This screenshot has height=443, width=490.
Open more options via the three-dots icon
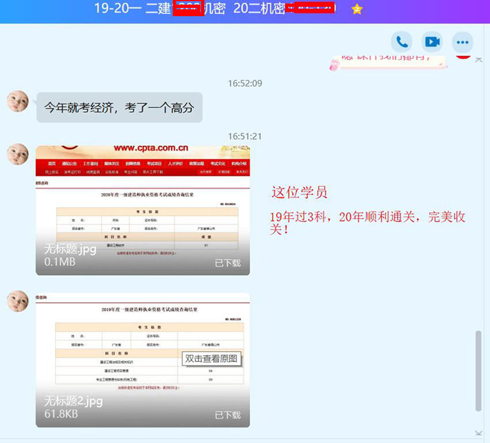[x=462, y=42]
